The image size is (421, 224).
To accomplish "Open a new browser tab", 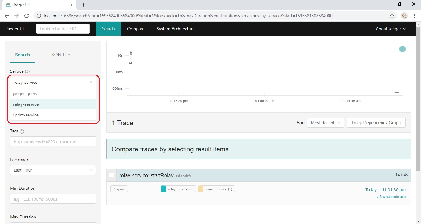I will pyautogui.click(x=83, y=5).
